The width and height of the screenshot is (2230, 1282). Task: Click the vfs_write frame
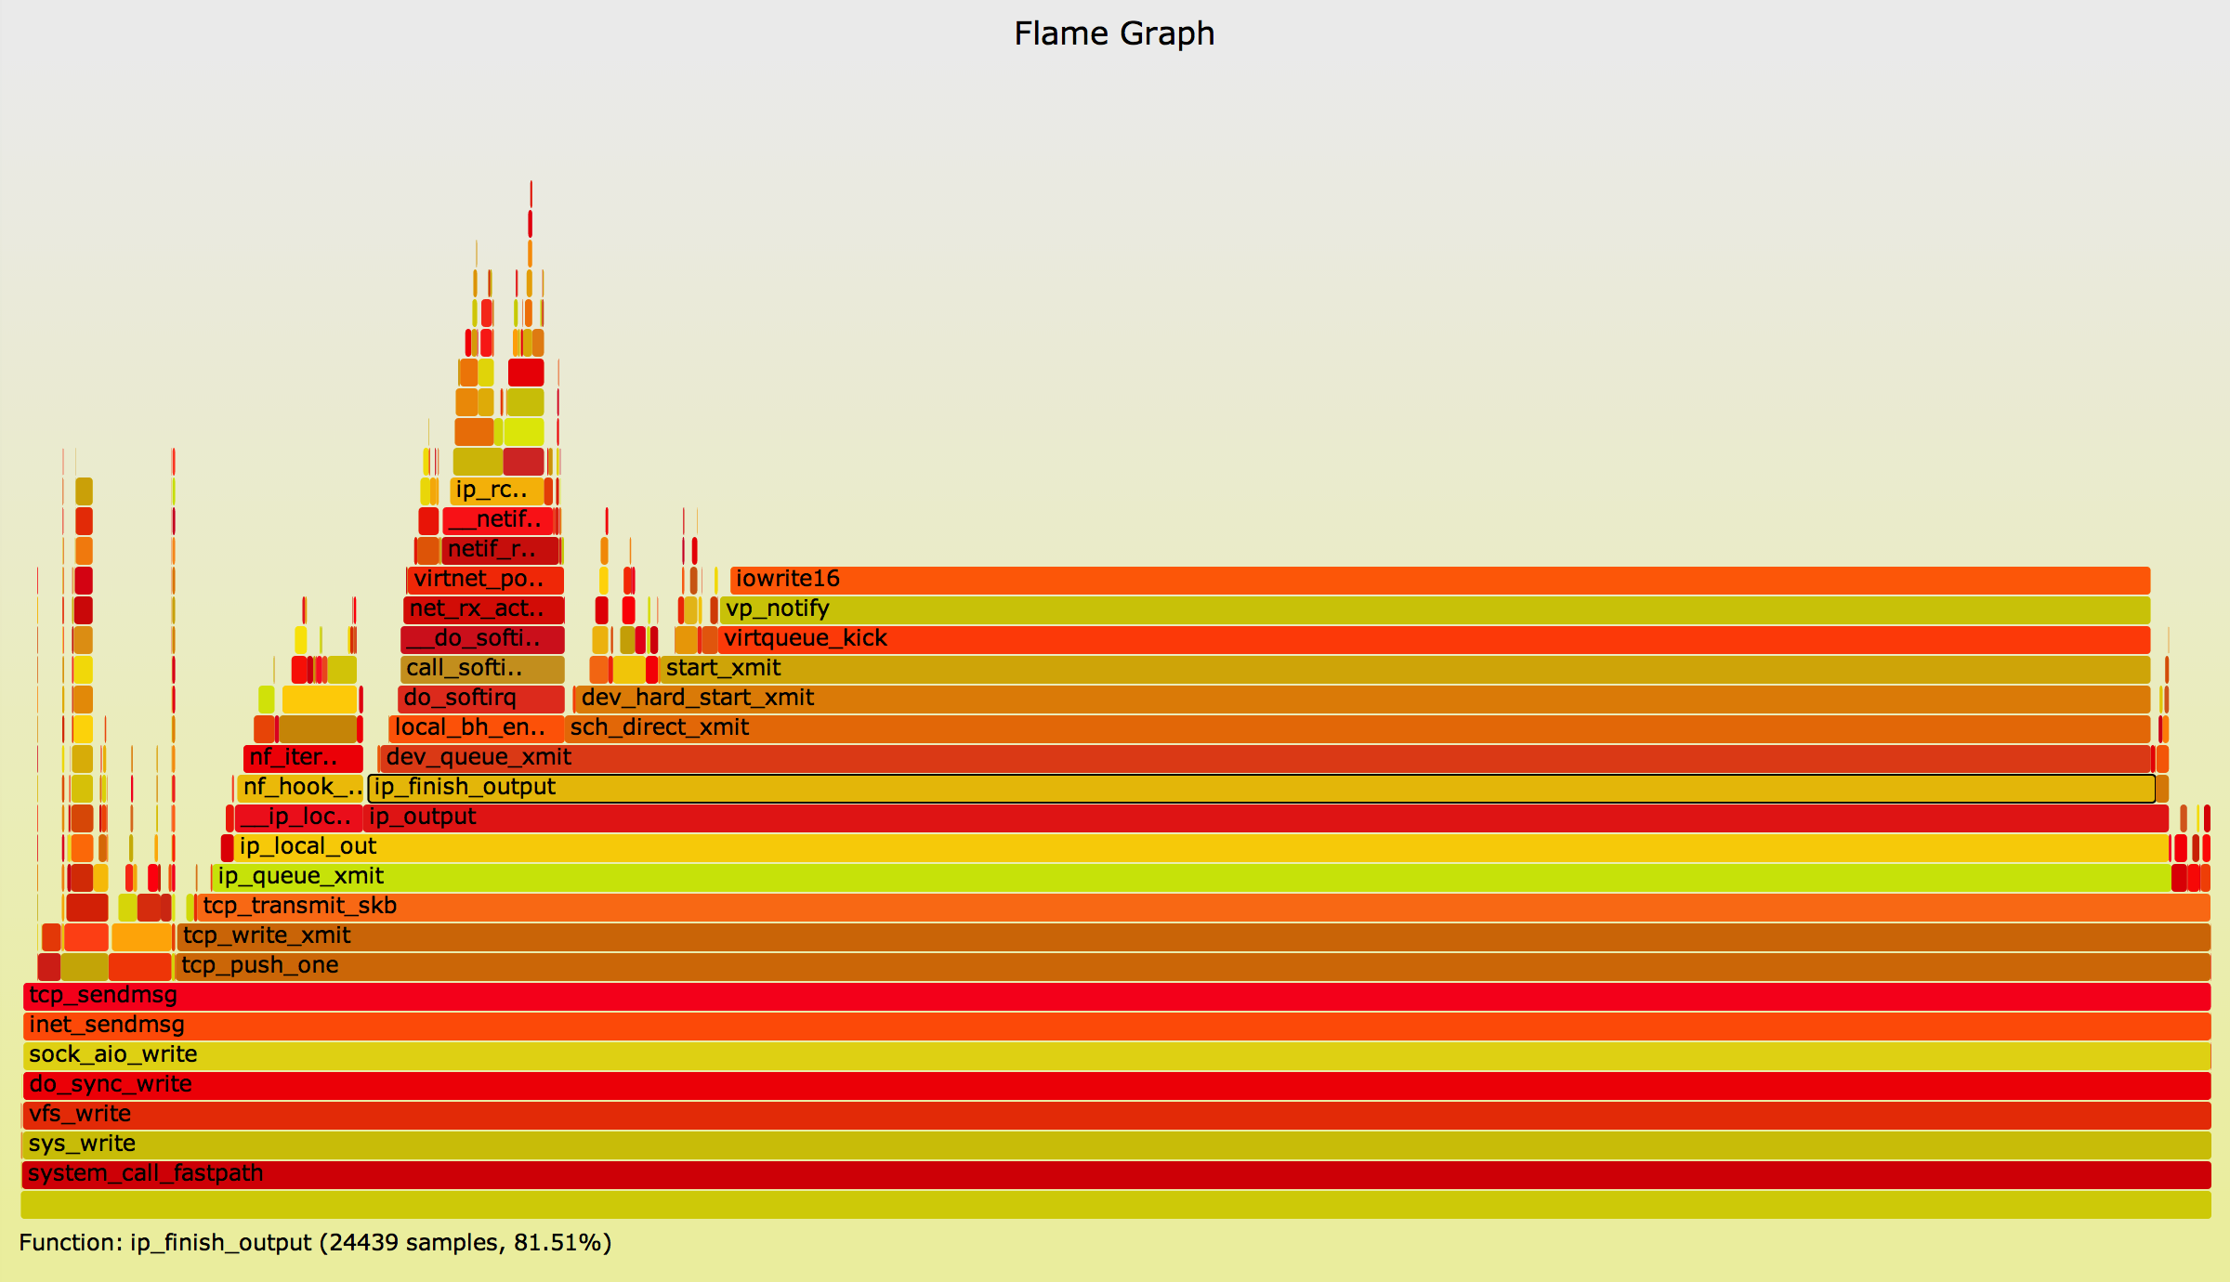[1116, 1115]
